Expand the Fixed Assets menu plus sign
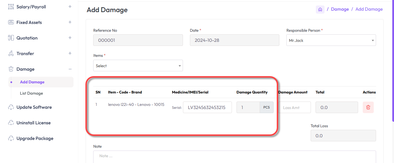Viewport: 394px width, 163px height. [x=70, y=22]
